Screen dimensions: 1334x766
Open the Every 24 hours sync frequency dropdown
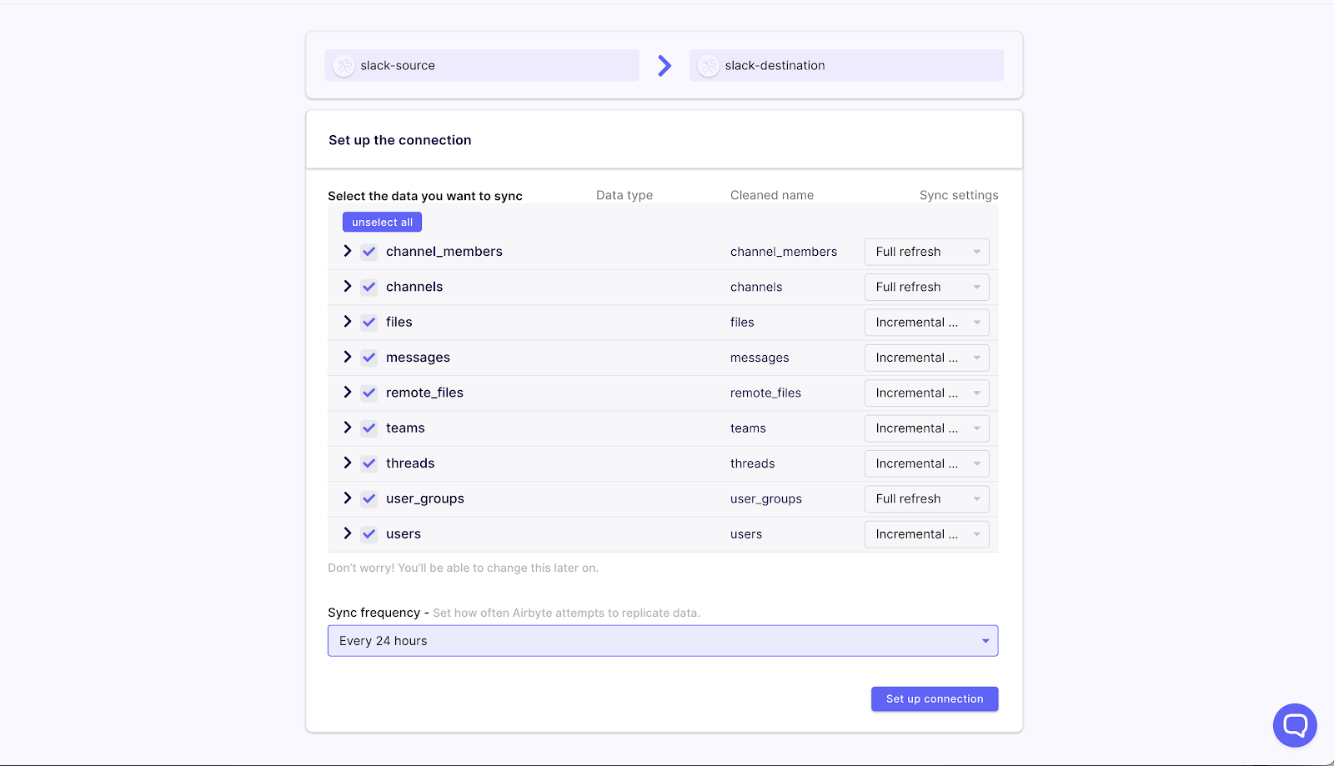pos(663,640)
